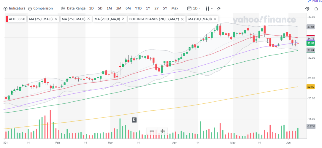Viewport: 322px width, 148px height.
Task: Open the Indicators menu
Action: (14, 8)
